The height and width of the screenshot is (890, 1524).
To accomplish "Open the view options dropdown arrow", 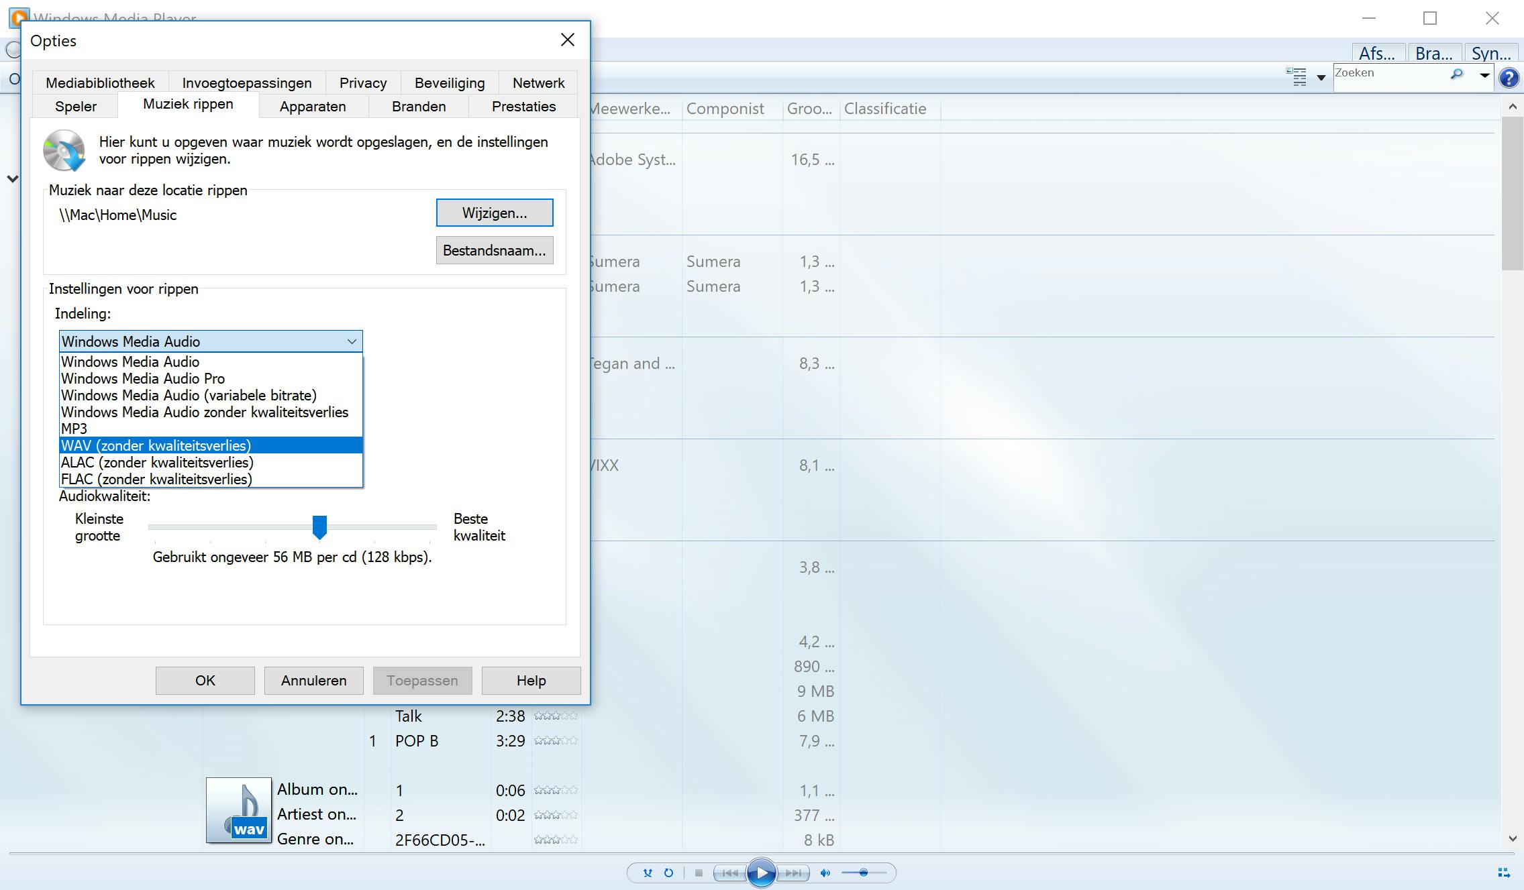I will coord(1321,78).
